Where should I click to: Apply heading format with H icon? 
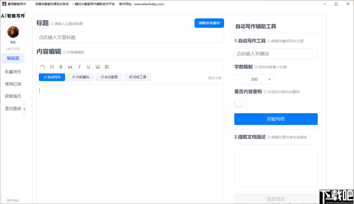click(x=52, y=67)
